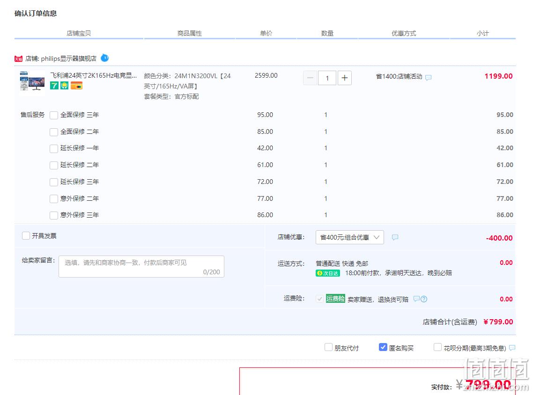The width and height of the screenshot is (533, 395).
Task: Click the 省1400:店铺活动 text
Action: 399,76
